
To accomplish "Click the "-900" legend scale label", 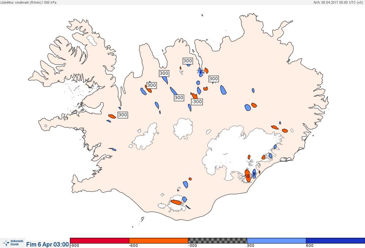I will 74,246.
